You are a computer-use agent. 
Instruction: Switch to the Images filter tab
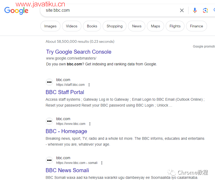pos(50,26)
